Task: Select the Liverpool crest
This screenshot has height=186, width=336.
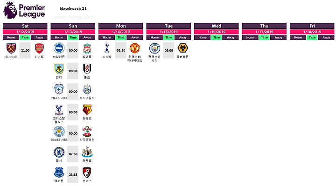Action: point(87,48)
